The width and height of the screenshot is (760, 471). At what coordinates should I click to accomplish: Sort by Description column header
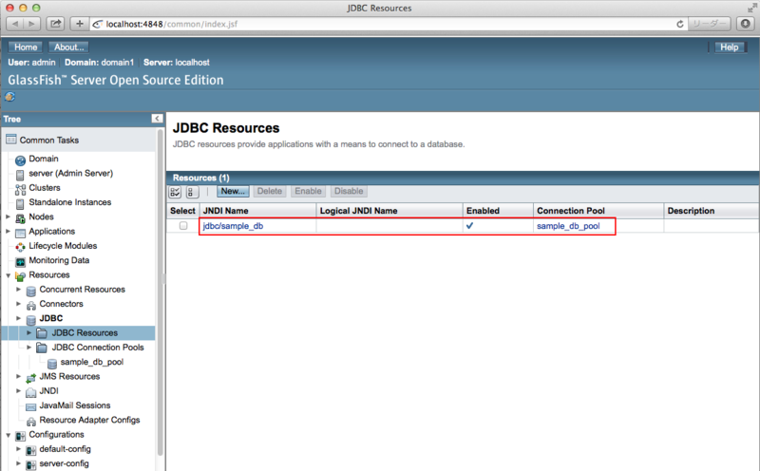pyautogui.click(x=691, y=211)
